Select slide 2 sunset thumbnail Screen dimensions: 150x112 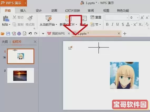(21, 75)
